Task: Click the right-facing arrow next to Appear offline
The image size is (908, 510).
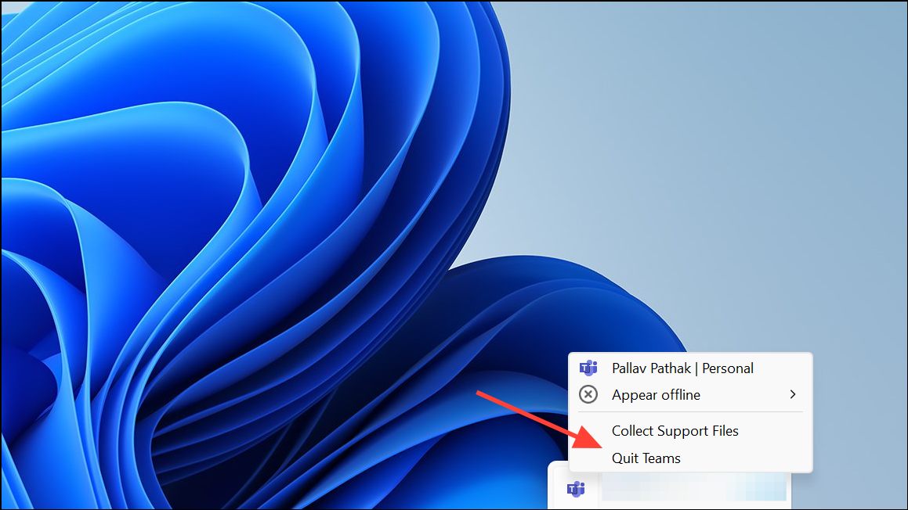Action: (792, 394)
